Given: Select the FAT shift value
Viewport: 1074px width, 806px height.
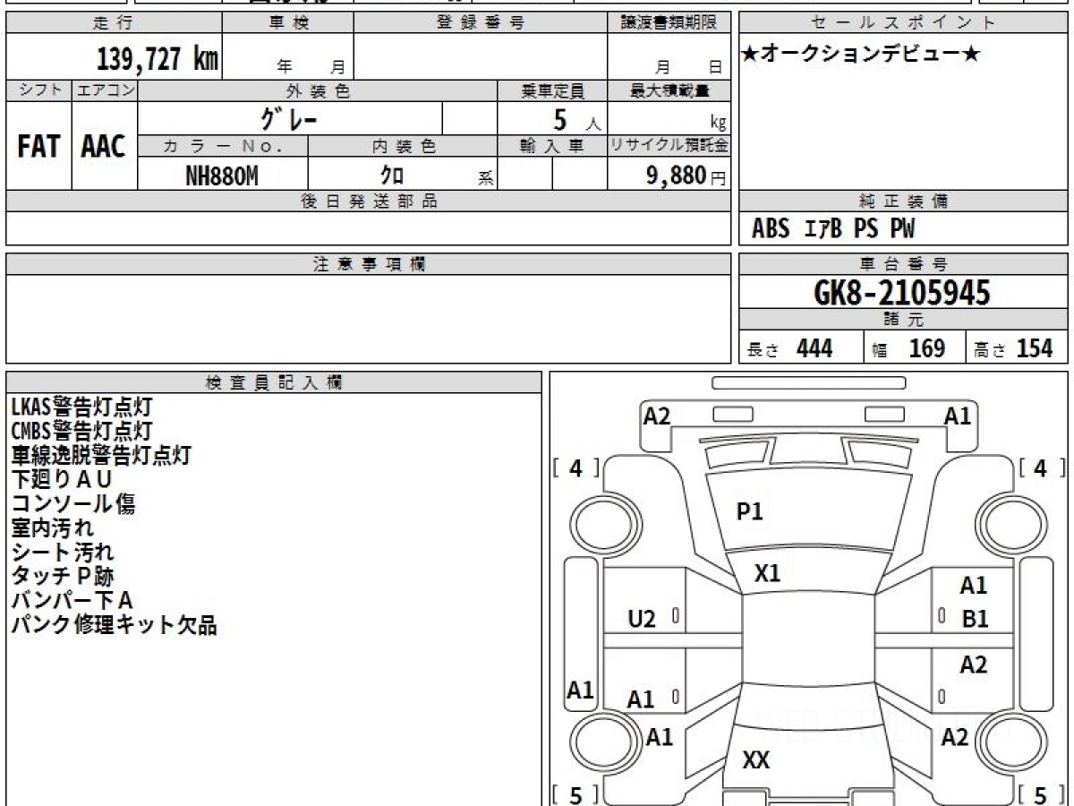Looking at the screenshot, I should click(x=38, y=147).
